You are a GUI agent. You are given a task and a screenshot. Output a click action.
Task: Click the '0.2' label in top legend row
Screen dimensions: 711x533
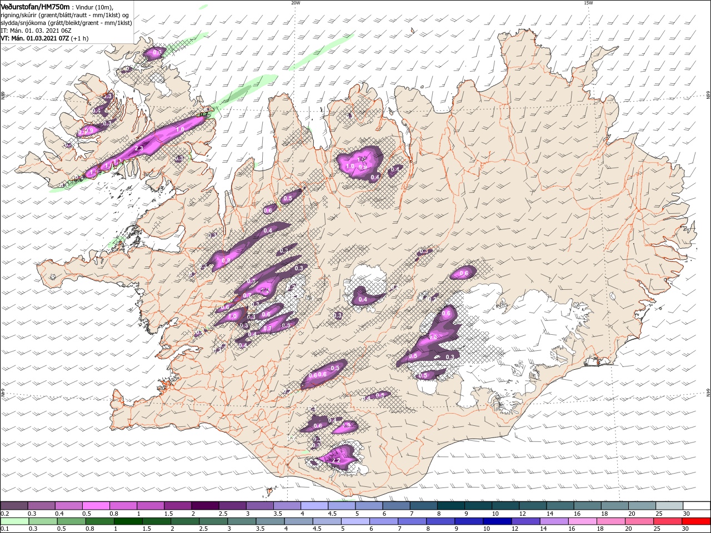[x=4, y=514]
